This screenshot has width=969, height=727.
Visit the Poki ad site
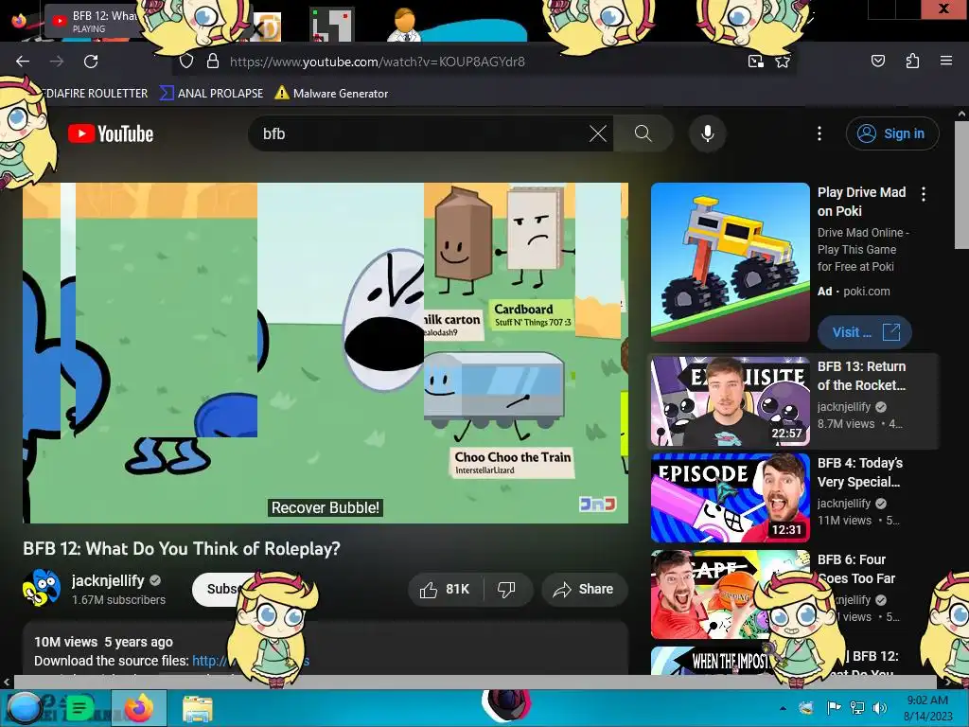click(x=865, y=332)
